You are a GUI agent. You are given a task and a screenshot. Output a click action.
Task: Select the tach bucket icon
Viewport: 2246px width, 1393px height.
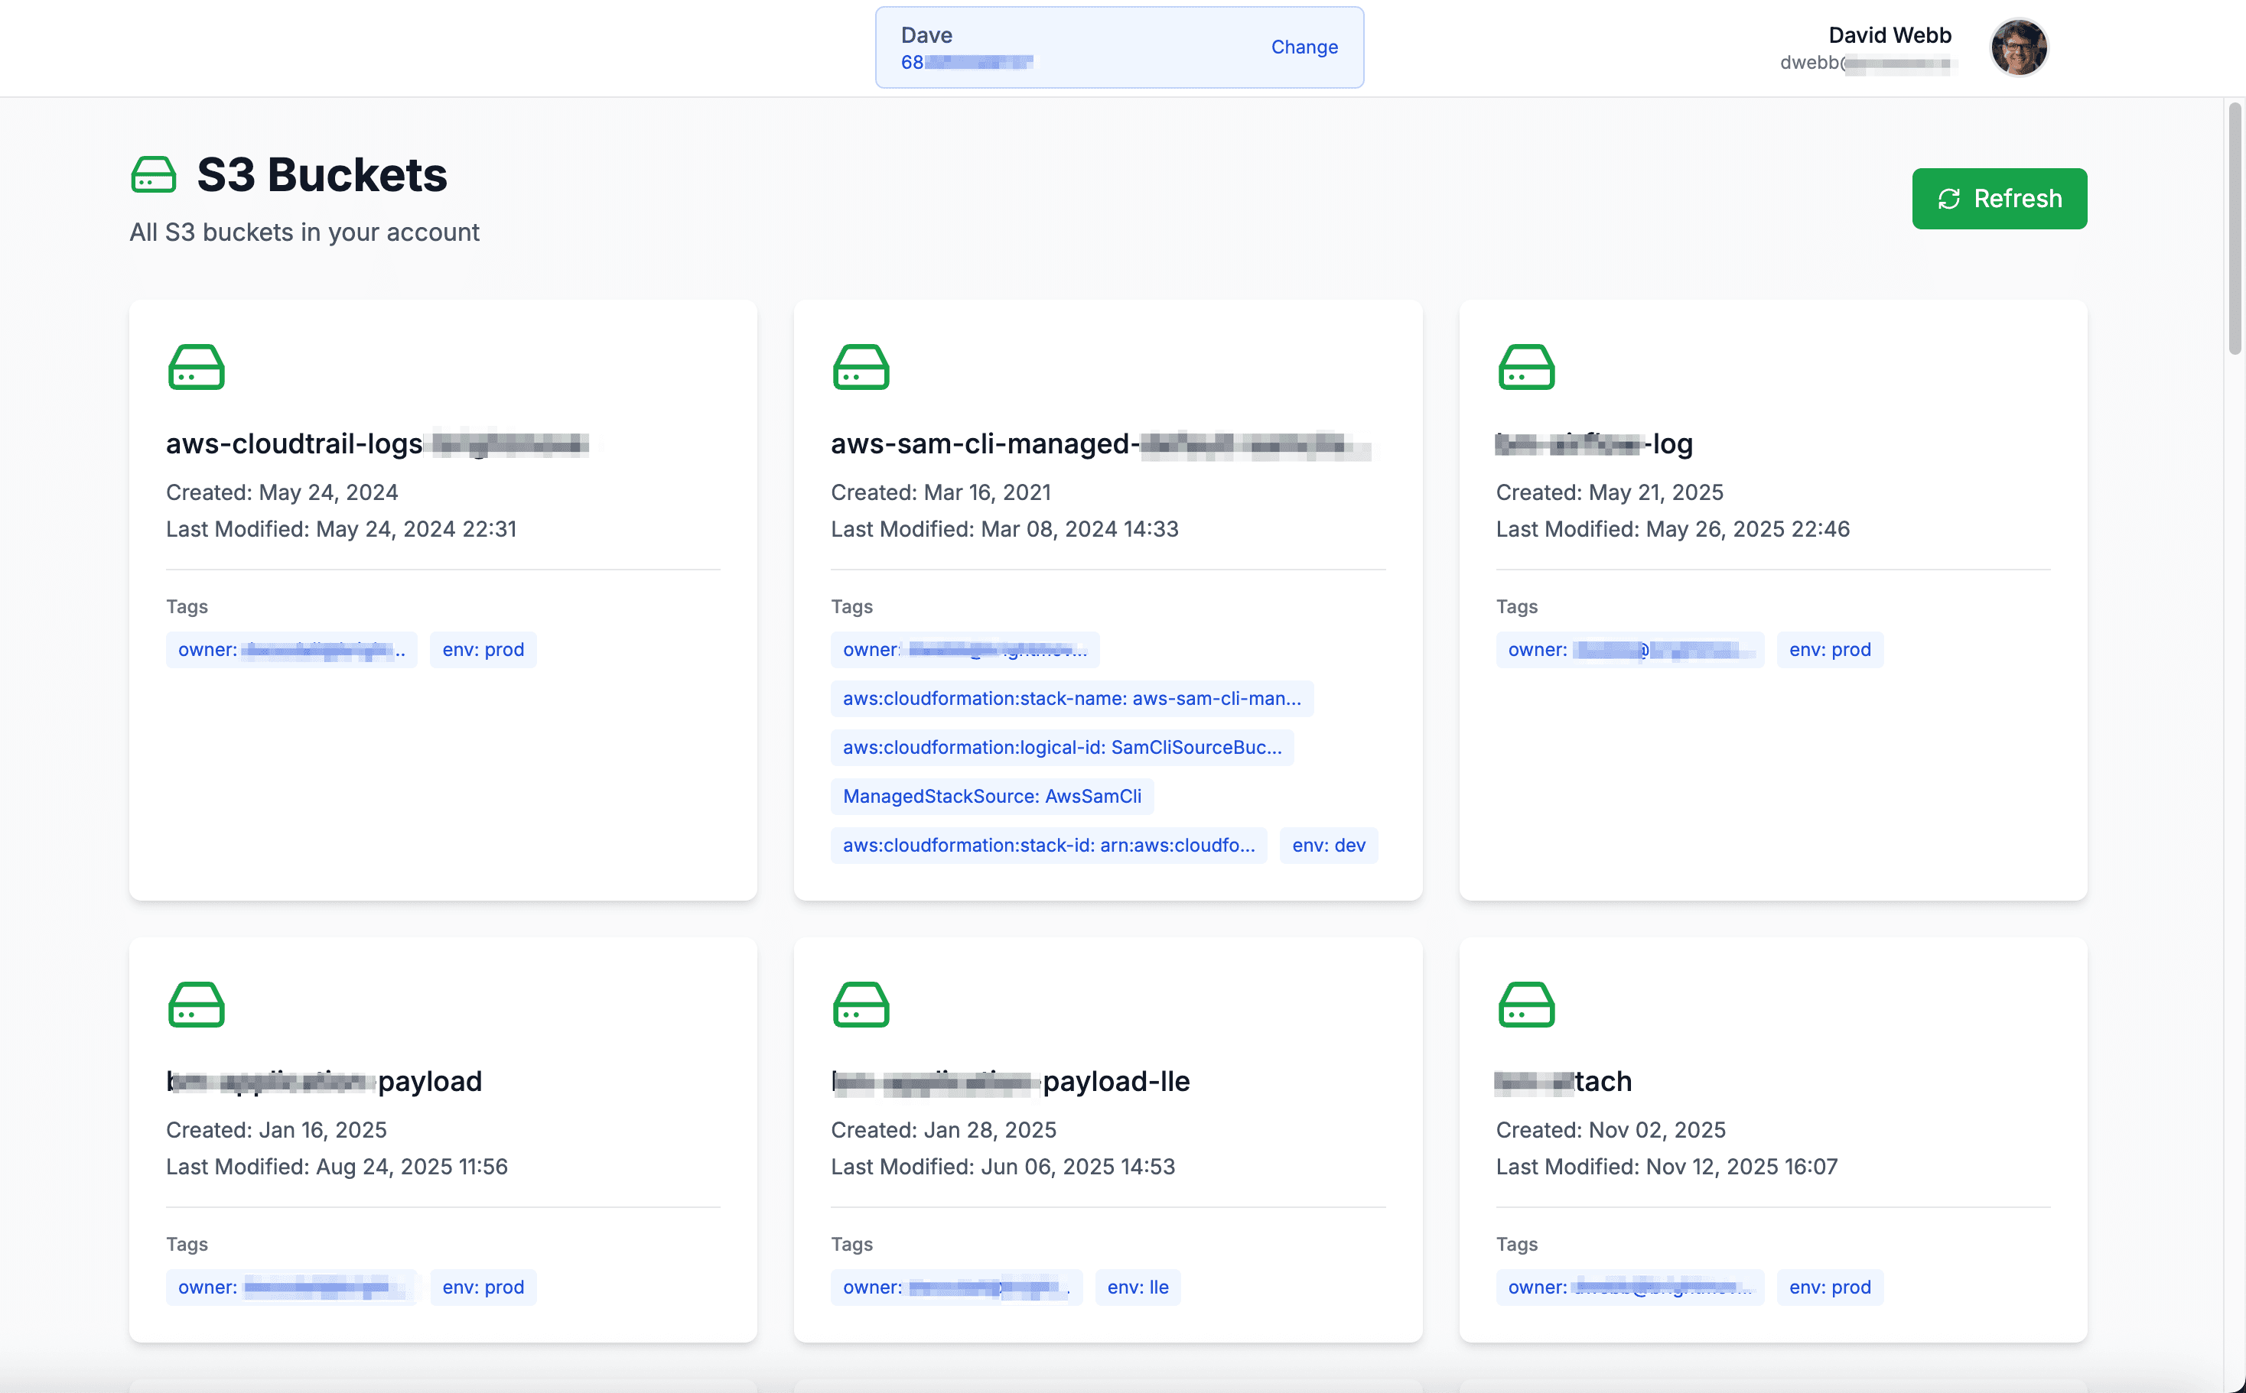[1525, 1004]
